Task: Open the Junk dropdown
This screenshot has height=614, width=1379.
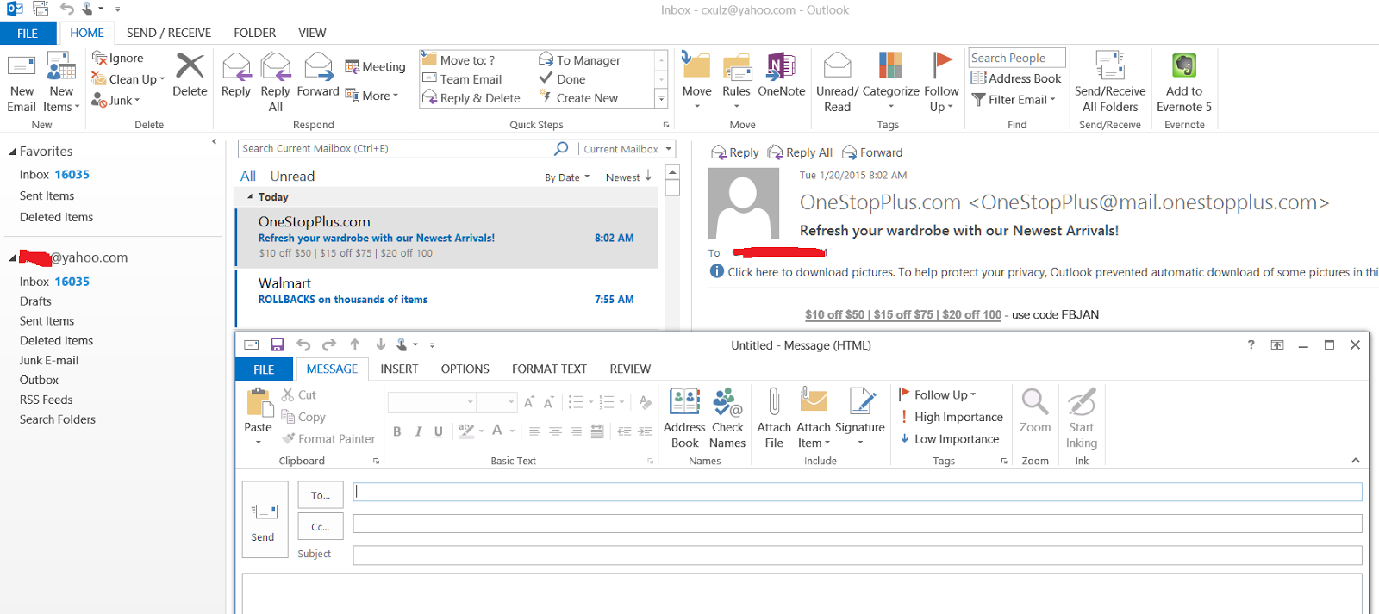Action: (115, 100)
